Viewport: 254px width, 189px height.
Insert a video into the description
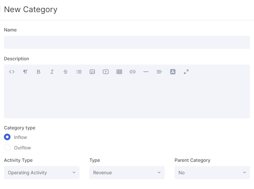click(x=106, y=72)
